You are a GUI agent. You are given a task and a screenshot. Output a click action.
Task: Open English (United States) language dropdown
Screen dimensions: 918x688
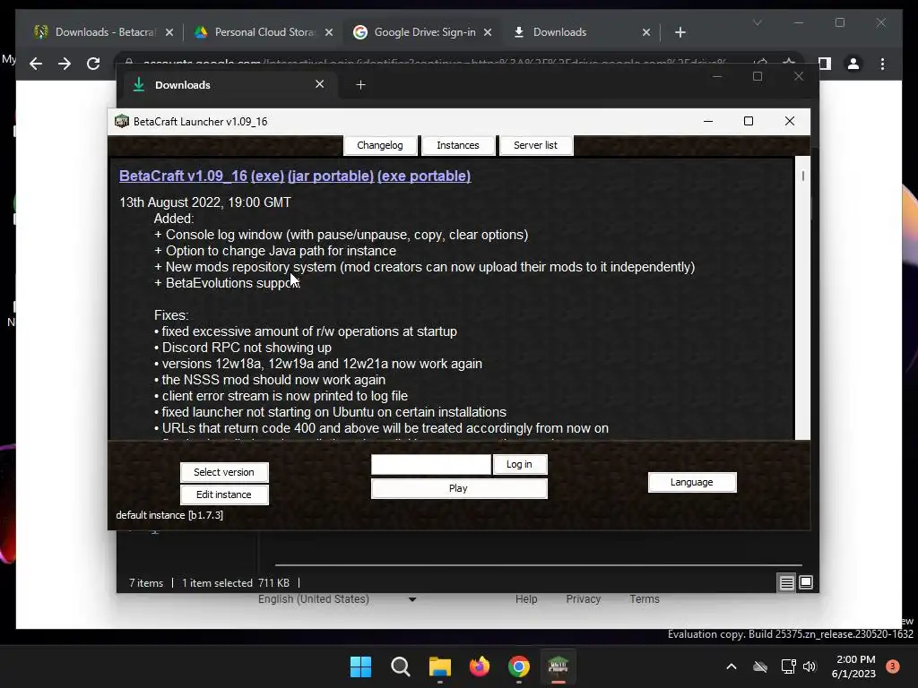pyautogui.click(x=337, y=599)
